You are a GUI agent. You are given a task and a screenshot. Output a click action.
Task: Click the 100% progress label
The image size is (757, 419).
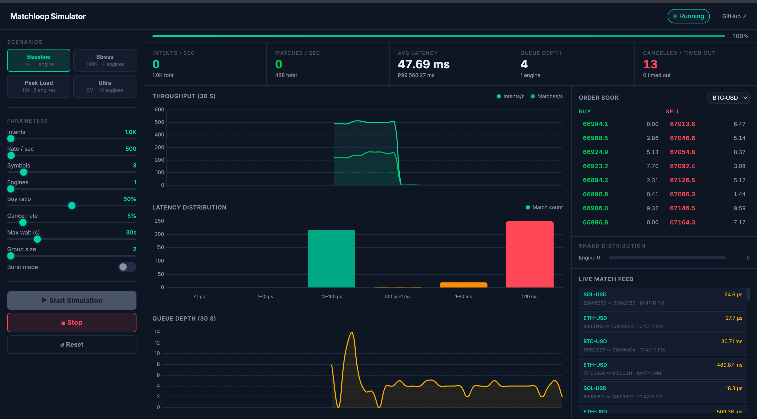(740, 36)
